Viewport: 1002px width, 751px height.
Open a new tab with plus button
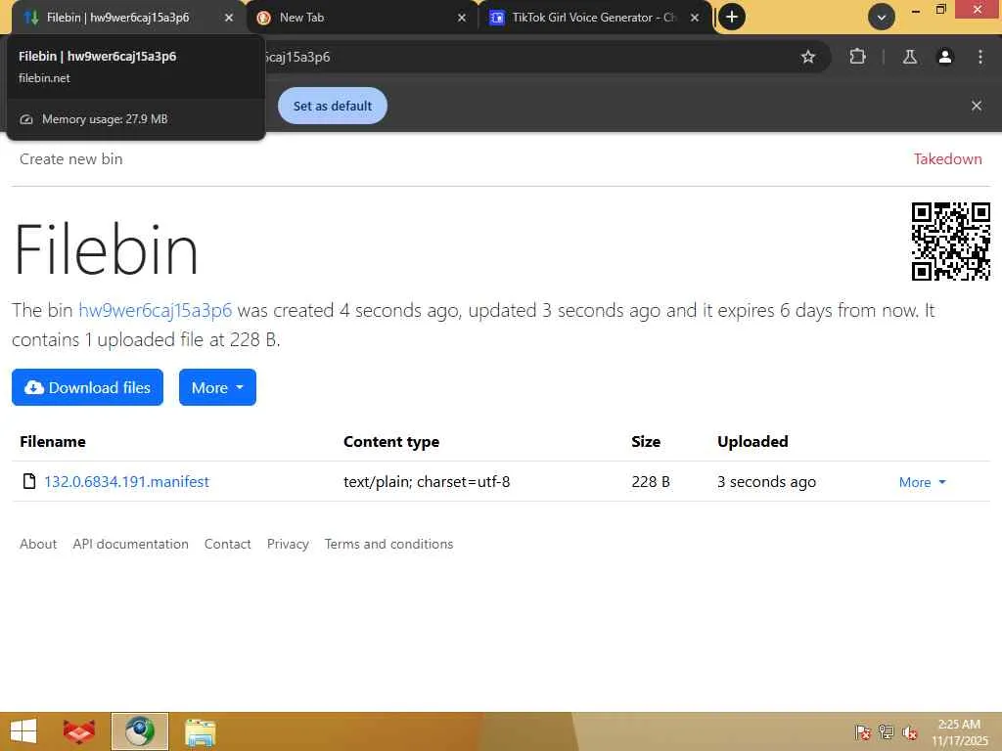coord(732,17)
